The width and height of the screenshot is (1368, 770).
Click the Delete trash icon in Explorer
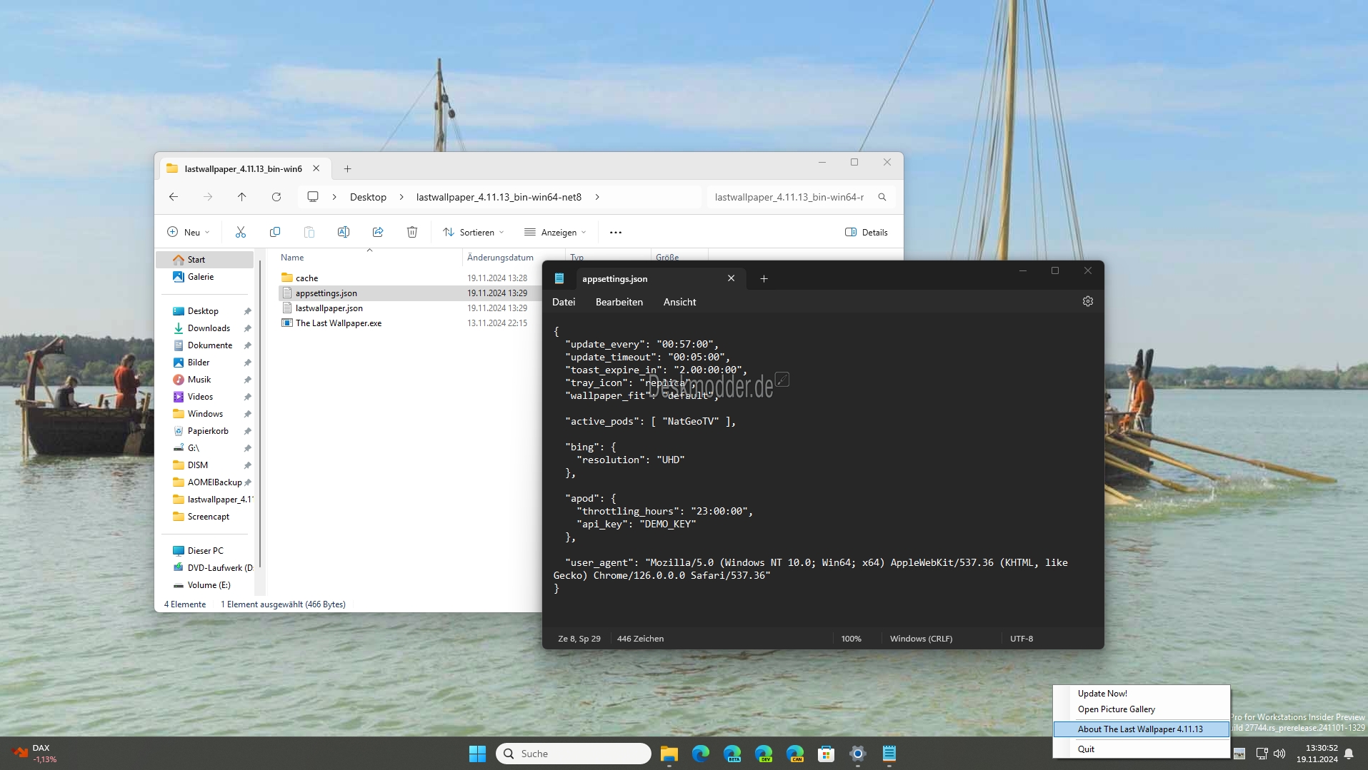[x=411, y=232]
